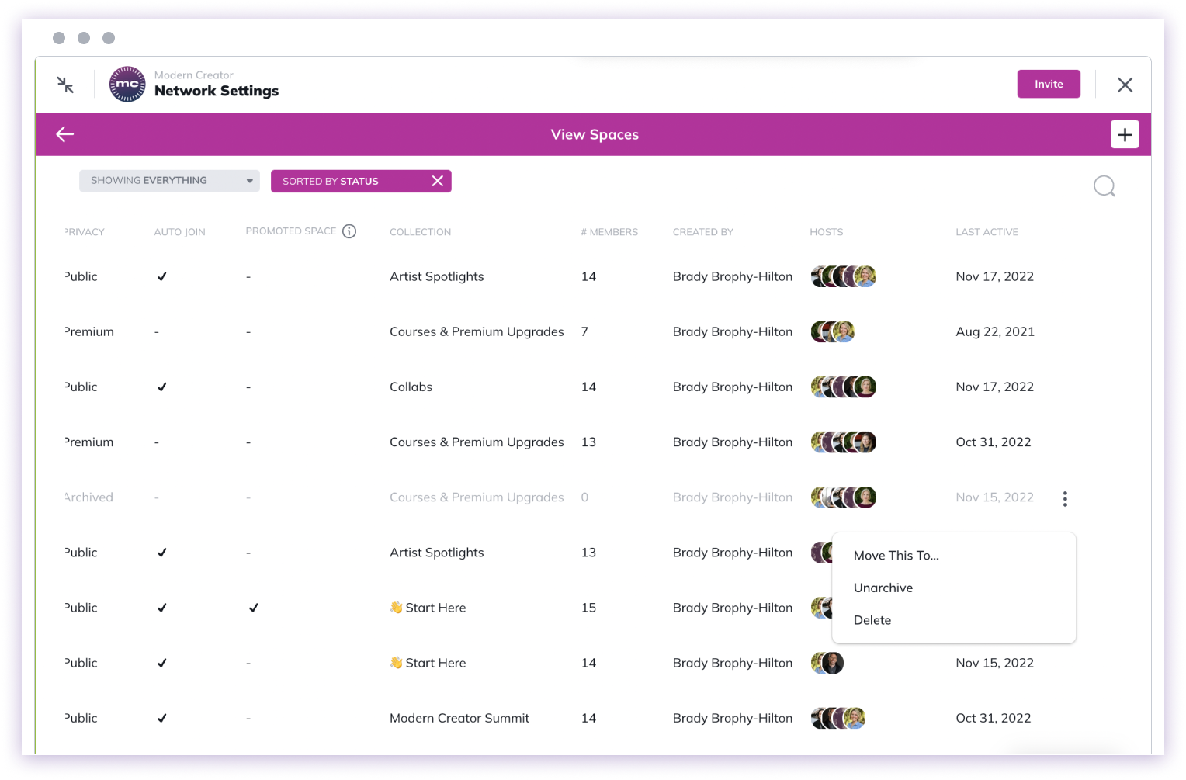This screenshot has width=1186, height=780.
Task: Choose Unarchive from the context menu
Action: 883,588
